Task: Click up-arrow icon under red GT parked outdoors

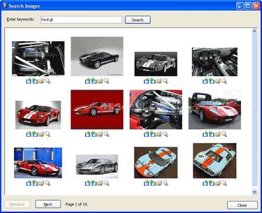Action: point(206,134)
